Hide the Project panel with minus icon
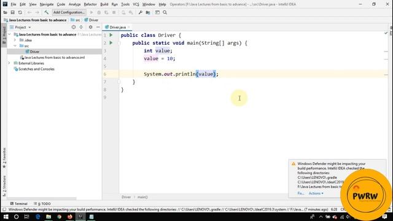Viewport: 393px width, 221px height. pyautogui.click(x=98, y=27)
